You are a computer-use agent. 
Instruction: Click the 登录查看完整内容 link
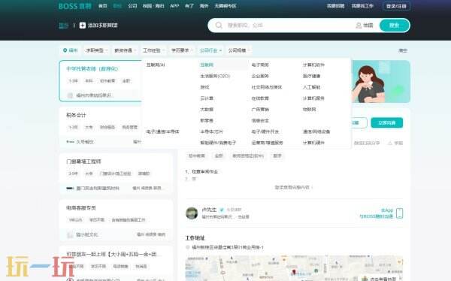click(293, 187)
